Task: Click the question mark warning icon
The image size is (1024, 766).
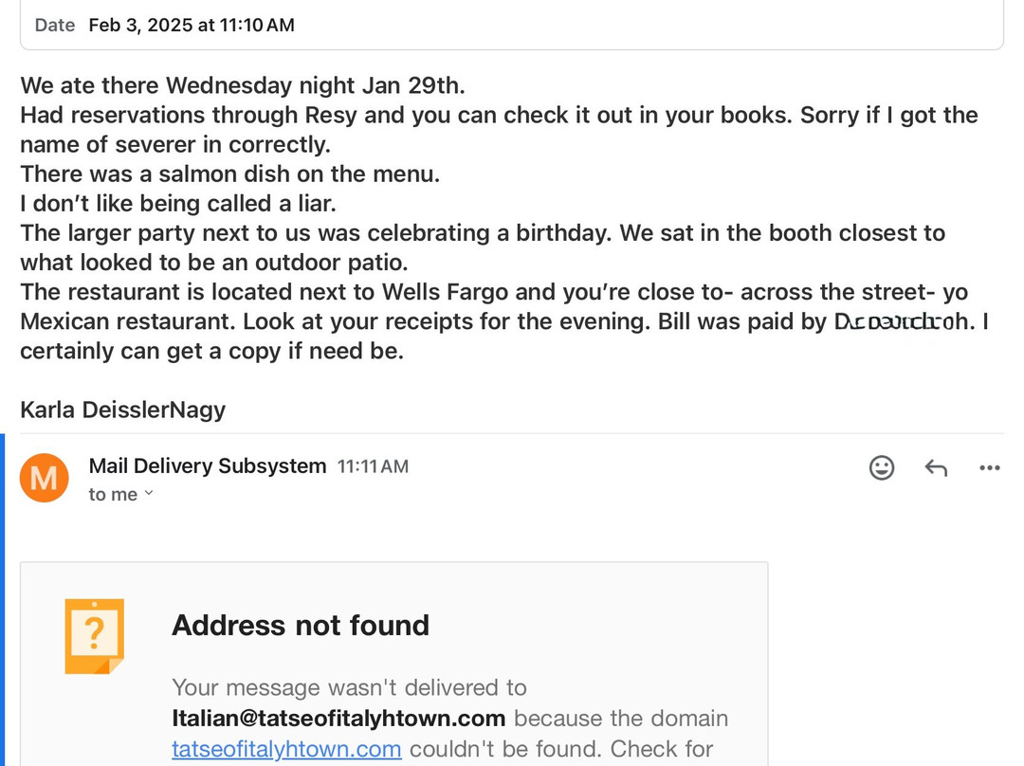Action: pos(94,636)
